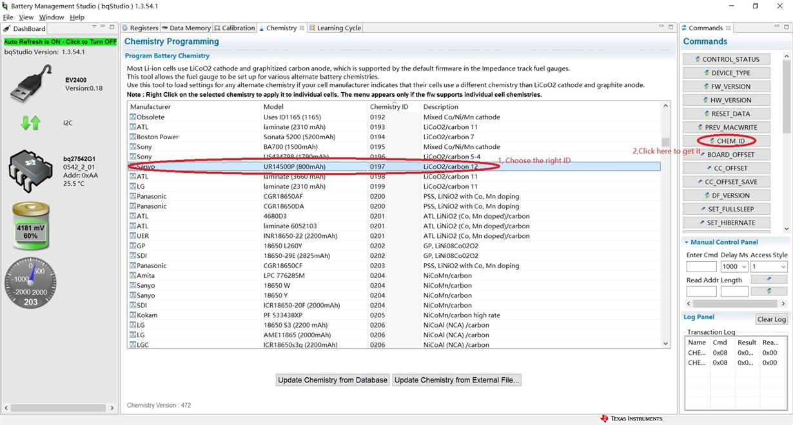Click the Enter Cmd input field
This screenshot has height=425, width=793.
[x=701, y=266]
